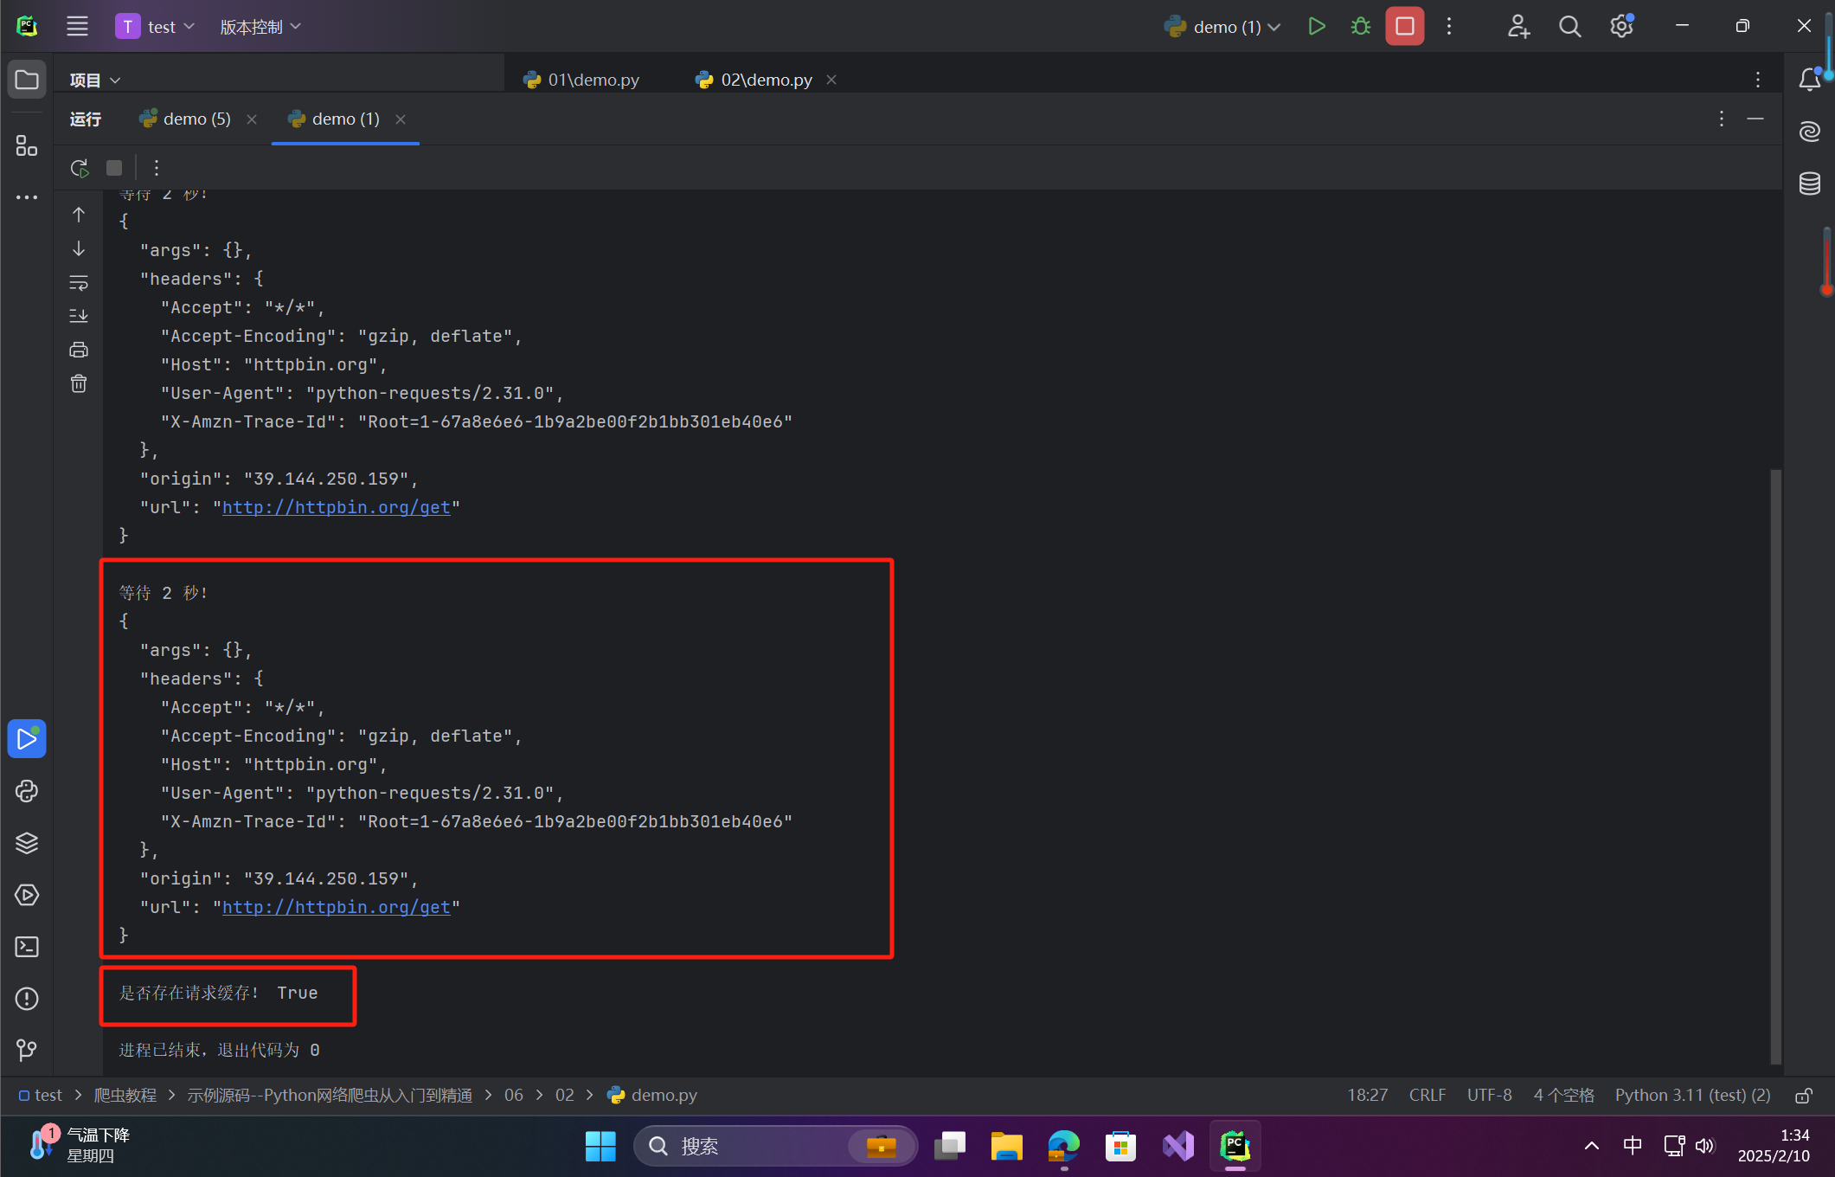Start debugging with the bug icon

1359,26
